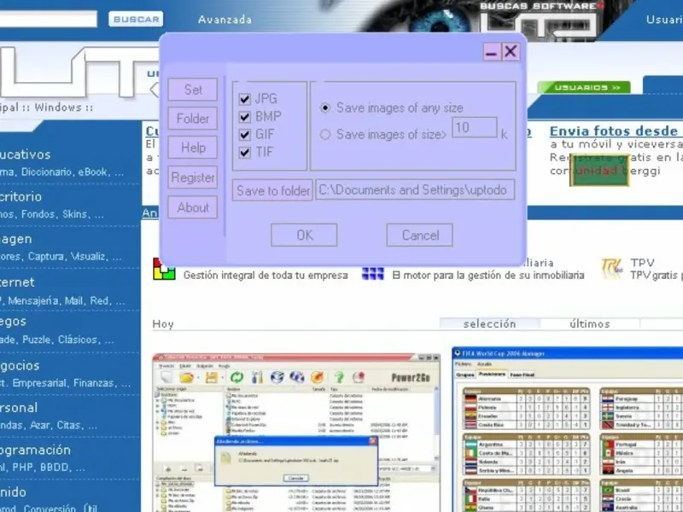Open 'Gestión integral de toda tu empresa' link

point(266,275)
